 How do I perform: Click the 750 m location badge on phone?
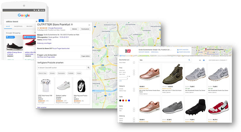point(30,37)
